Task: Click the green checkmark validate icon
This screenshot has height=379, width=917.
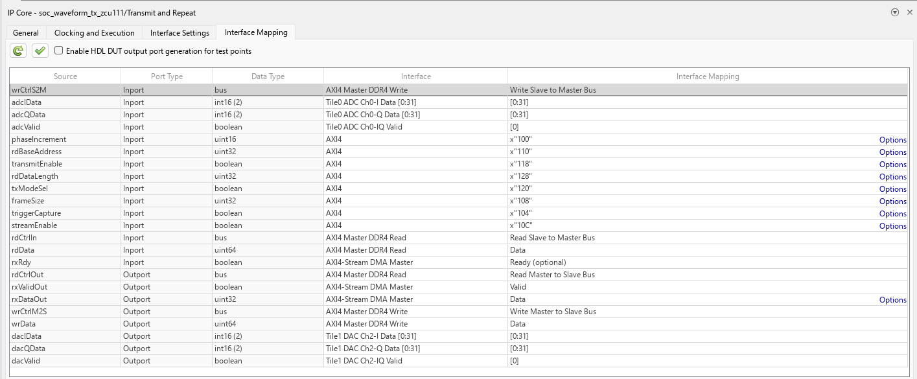Action: click(40, 51)
